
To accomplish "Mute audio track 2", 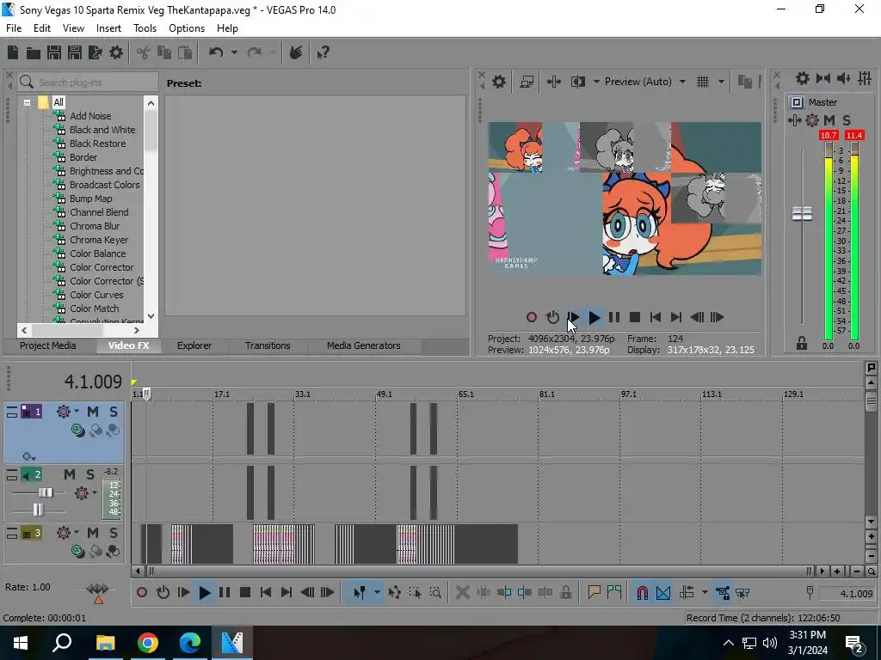I will pyautogui.click(x=69, y=474).
